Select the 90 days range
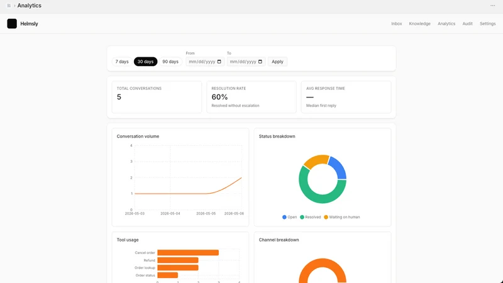 click(x=170, y=62)
